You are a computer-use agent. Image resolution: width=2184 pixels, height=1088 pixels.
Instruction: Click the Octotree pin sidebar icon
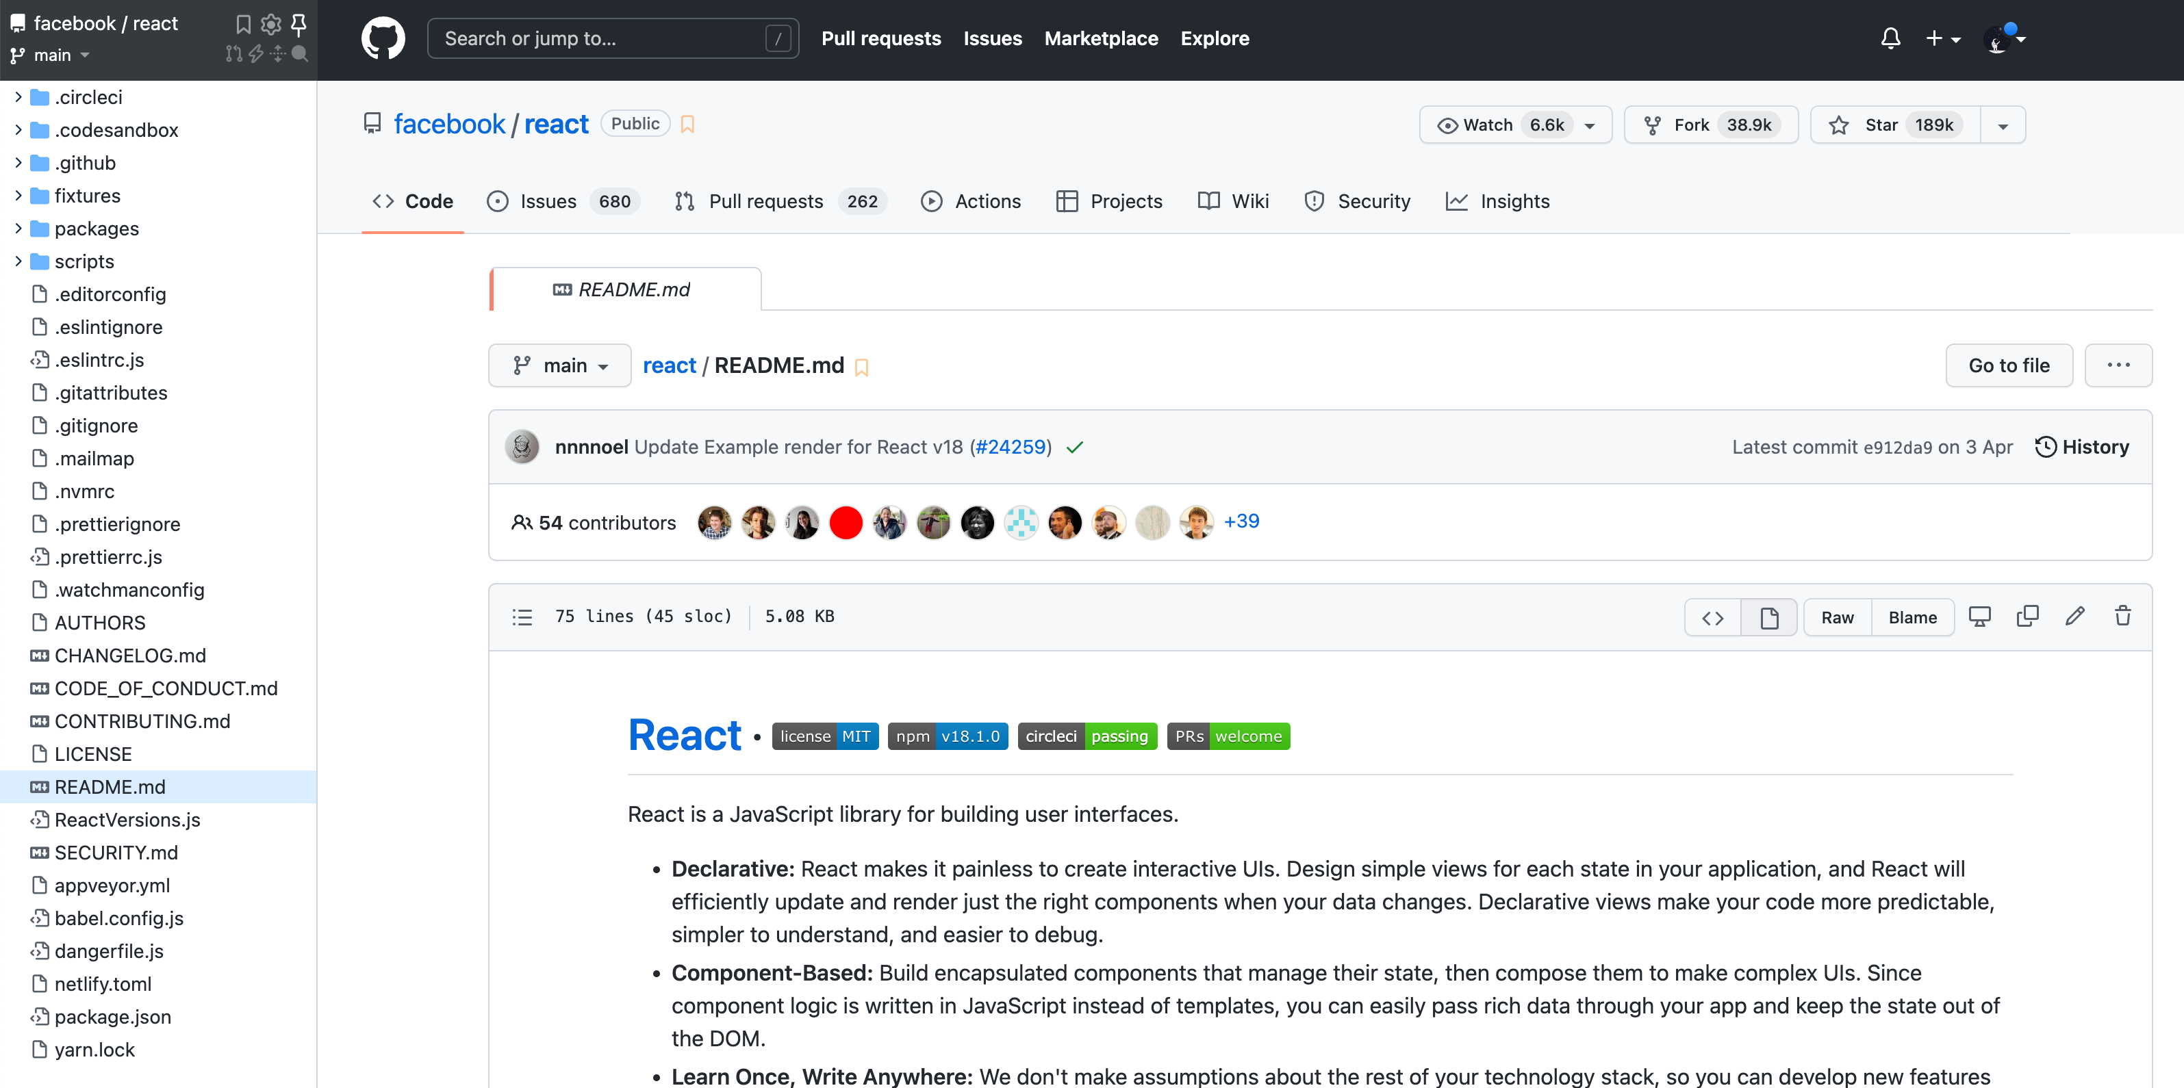pos(299,24)
